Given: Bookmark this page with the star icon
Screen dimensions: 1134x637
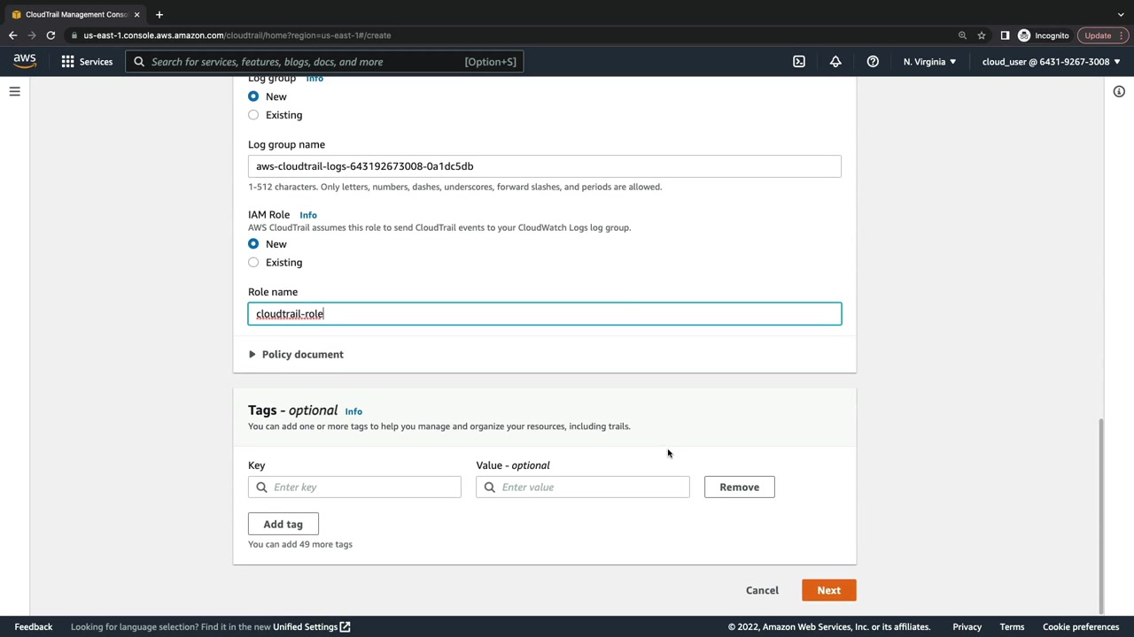Looking at the screenshot, I should (982, 35).
